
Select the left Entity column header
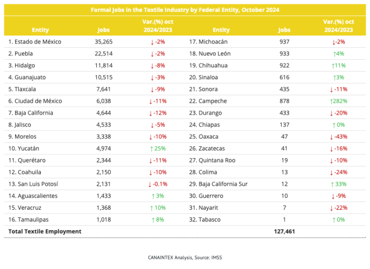click(40, 30)
